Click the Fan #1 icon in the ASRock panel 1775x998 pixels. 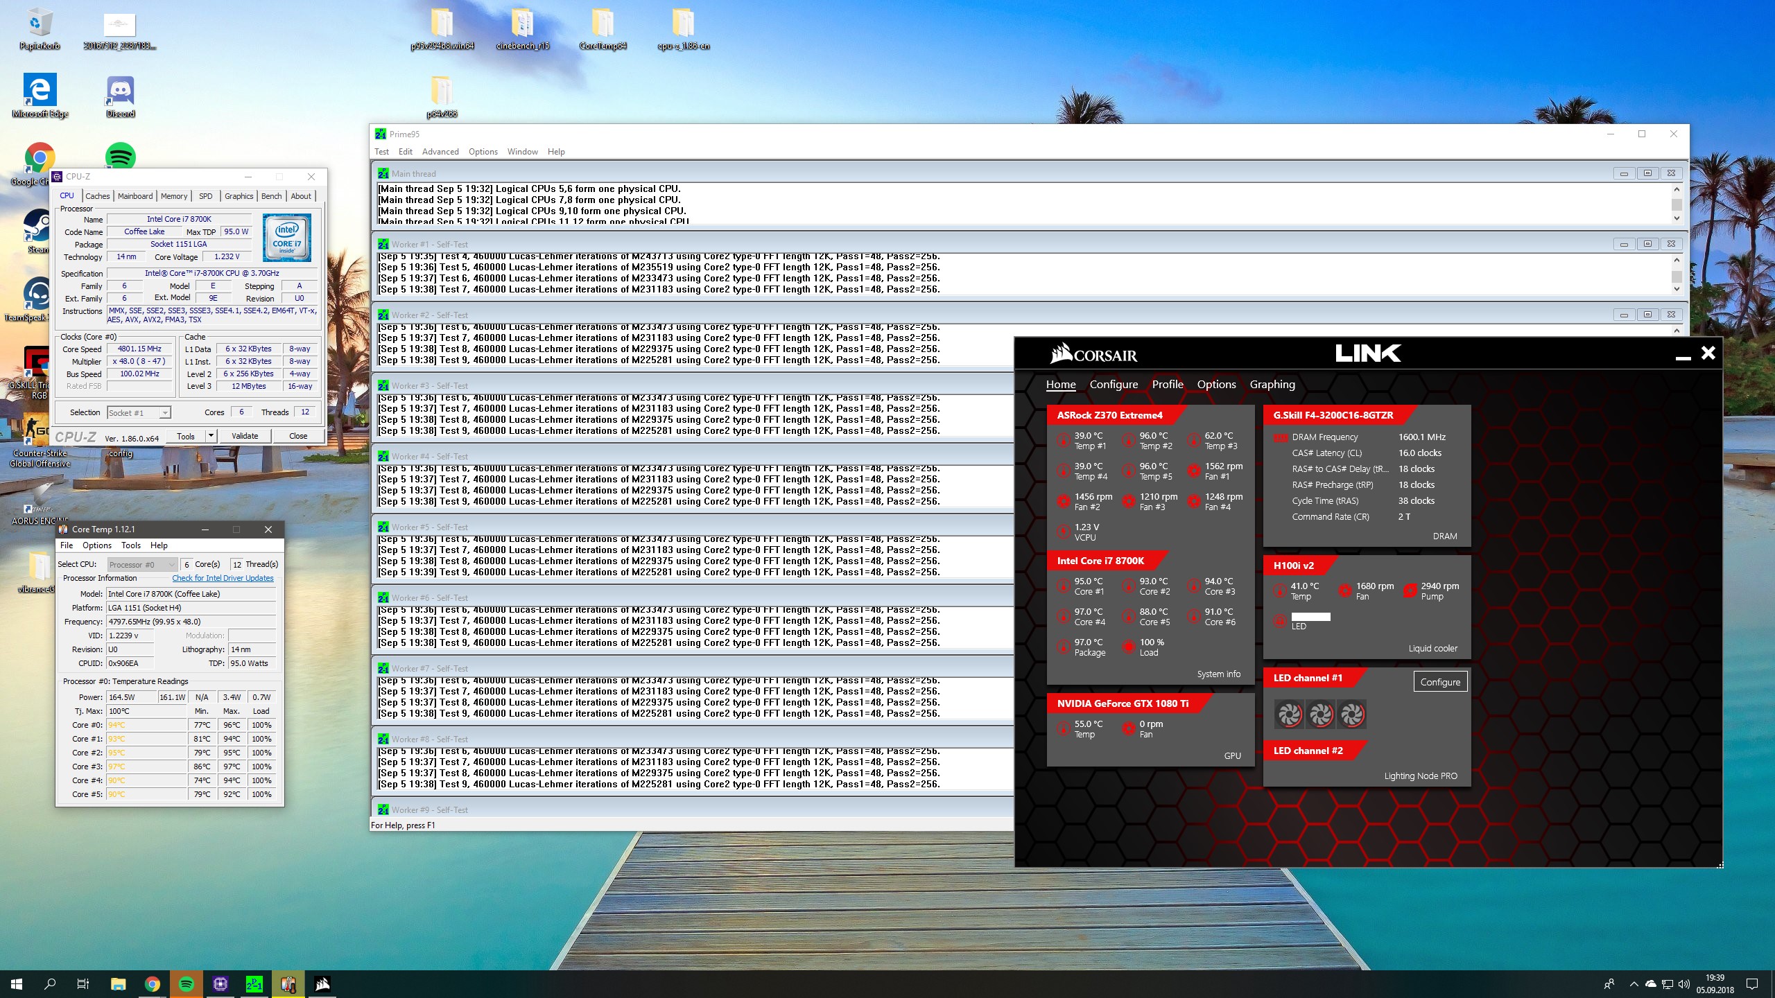(1193, 471)
